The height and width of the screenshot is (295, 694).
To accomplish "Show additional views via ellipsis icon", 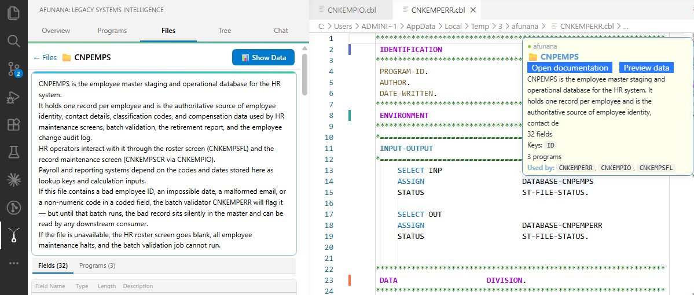I will [x=14, y=263].
